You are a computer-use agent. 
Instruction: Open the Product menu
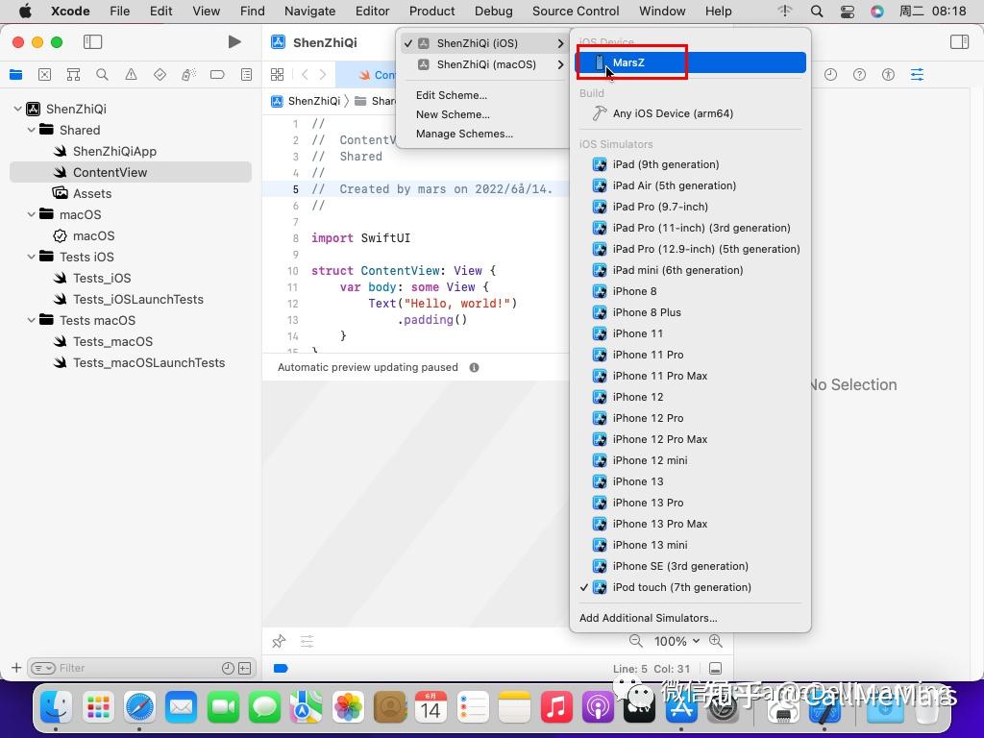[x=431, y=12]
